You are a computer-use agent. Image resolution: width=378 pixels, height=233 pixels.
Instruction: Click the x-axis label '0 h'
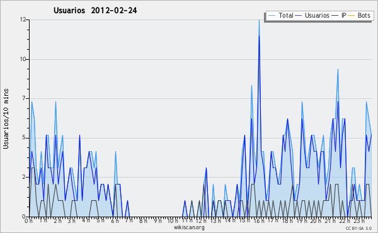pyautogui.click(x=28, y=220)
